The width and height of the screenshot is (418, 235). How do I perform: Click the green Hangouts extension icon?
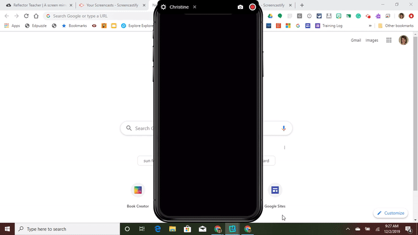point(280,16)
